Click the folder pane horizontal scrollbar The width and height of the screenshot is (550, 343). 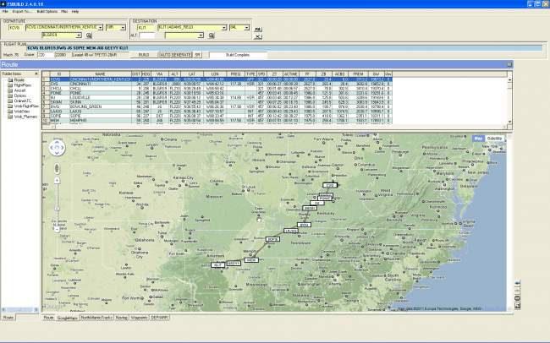(19, 310)
